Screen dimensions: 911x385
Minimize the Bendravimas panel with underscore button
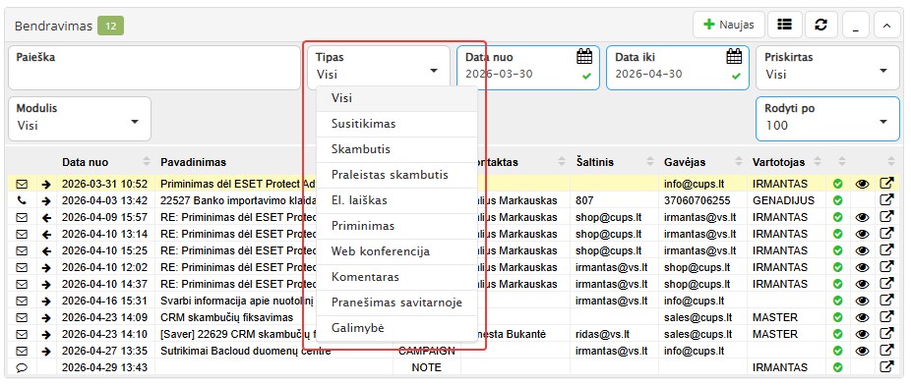[x=856, y=25]
